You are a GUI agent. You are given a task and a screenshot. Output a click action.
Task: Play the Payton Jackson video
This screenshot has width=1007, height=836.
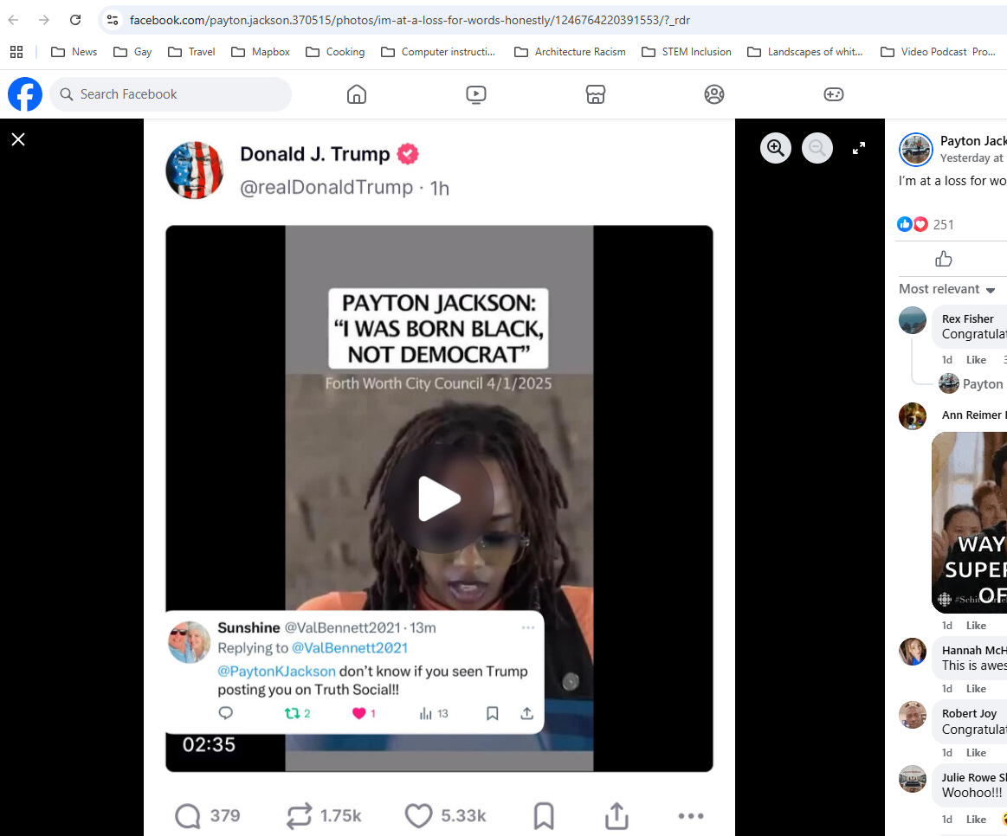coord(439,498)
